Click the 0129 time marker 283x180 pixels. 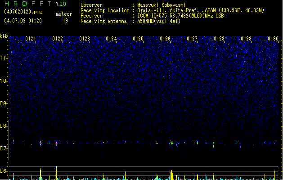[246, 39]
